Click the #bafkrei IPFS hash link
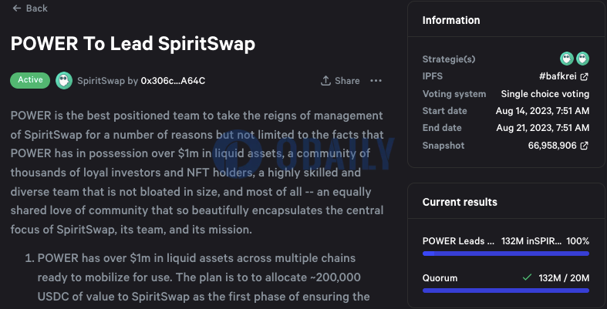 [558, 76]
